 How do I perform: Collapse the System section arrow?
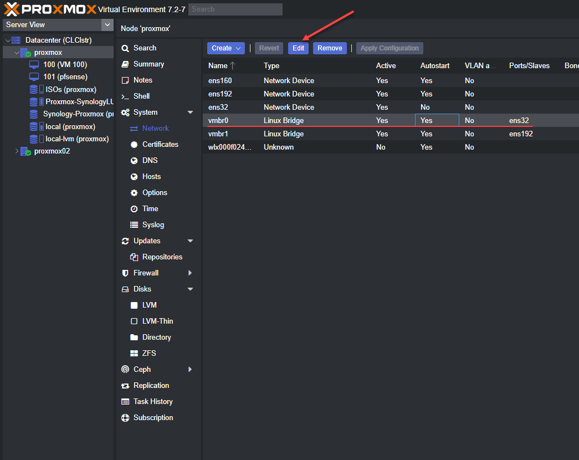(x=190, y=113)
